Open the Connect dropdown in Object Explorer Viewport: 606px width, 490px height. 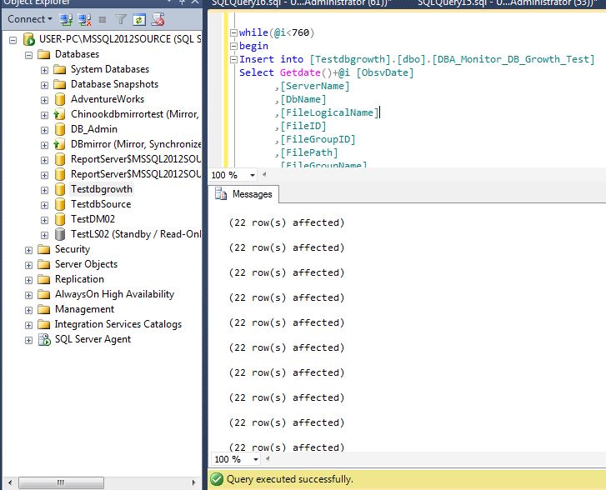[30, 19]
